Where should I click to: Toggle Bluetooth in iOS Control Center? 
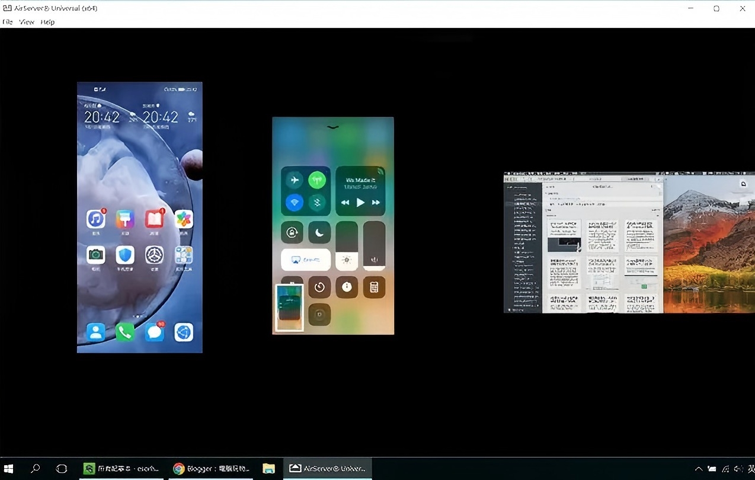[317, 203]
